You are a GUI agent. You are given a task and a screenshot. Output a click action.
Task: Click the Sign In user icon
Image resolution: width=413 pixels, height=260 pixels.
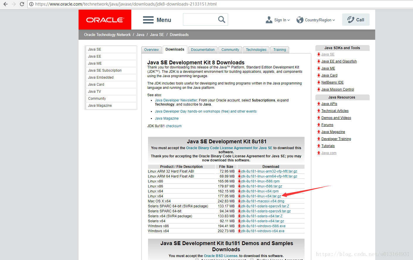269,20
